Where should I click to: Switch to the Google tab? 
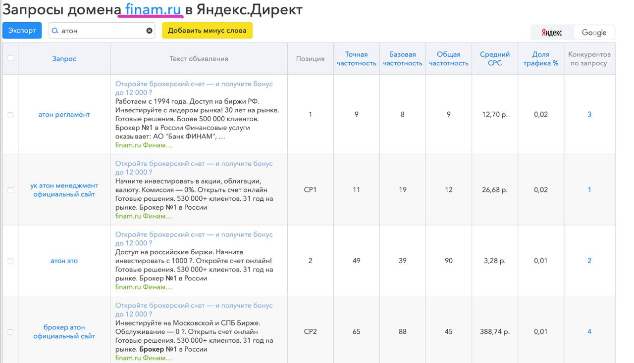pos(594,32)
